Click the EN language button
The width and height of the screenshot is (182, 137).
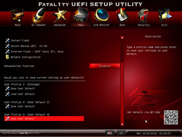coord(121,133)
